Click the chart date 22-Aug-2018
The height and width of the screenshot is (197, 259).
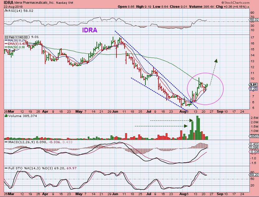(x=13, y=7)
